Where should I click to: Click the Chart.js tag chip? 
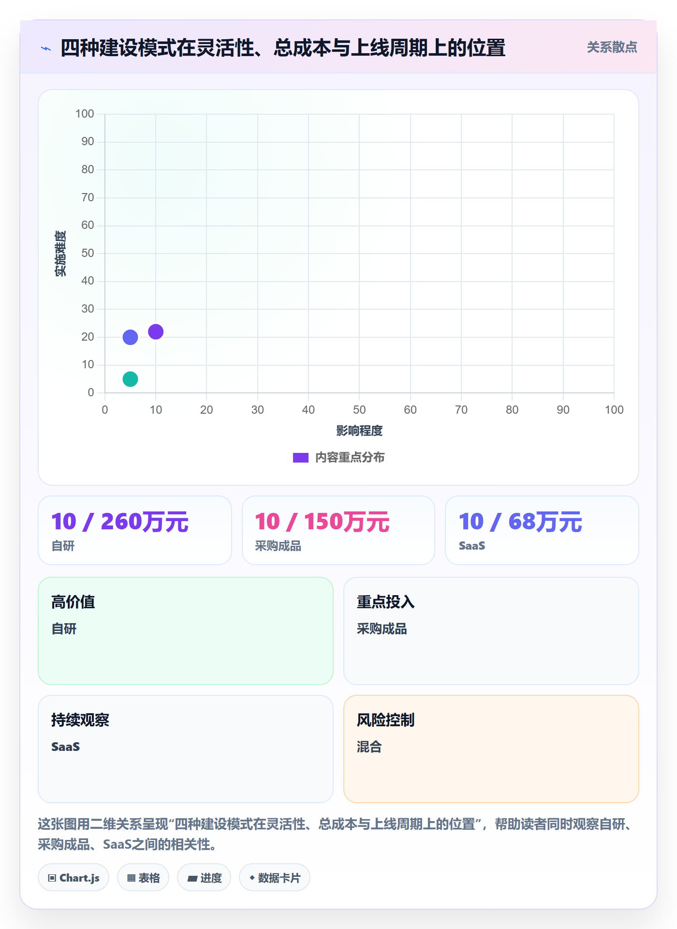click(x=74, y=878)
